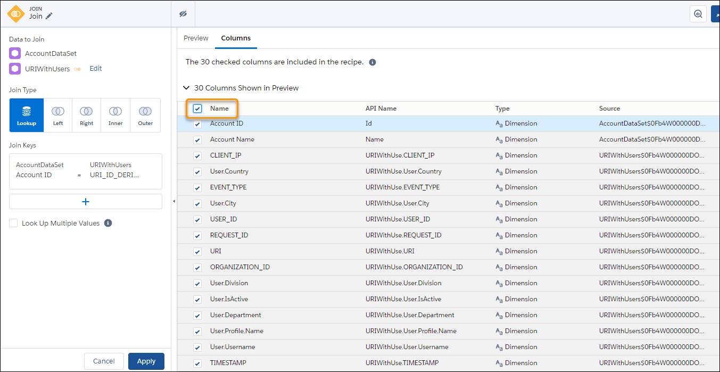Uncheck the User.Department column
Screen dimensions: 720x372
pyautogui.click(x=197, y=316)
